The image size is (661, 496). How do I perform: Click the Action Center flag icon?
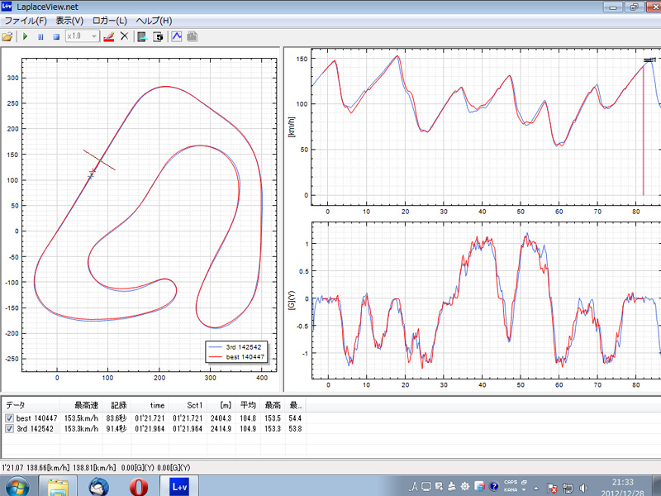tap(552, 488)
